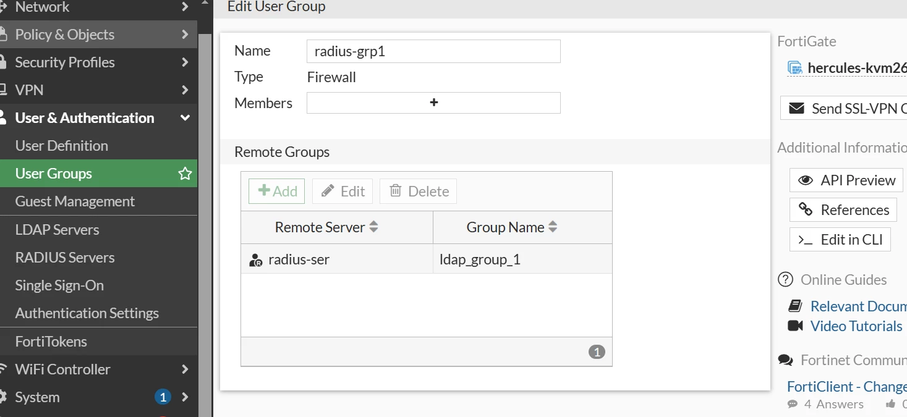Click the video camera icon by Video Tutorials
Image resolution: width=907 pixels, height=417 pixels.
[x=795, y=326]
